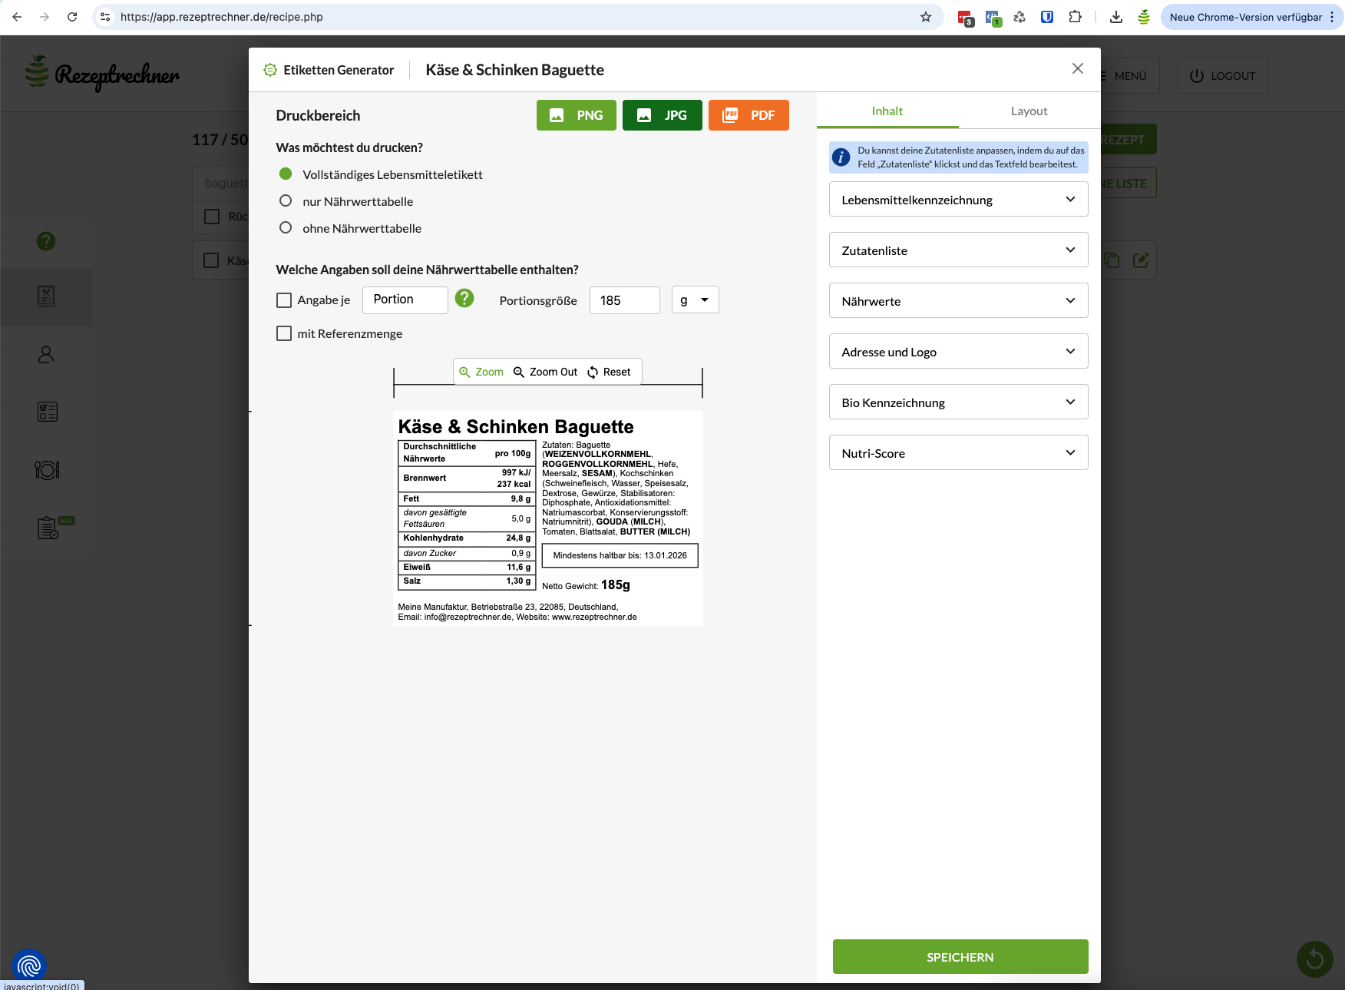
Task: Switch to the Layout tab
Action: click(x=1029, y=111)
